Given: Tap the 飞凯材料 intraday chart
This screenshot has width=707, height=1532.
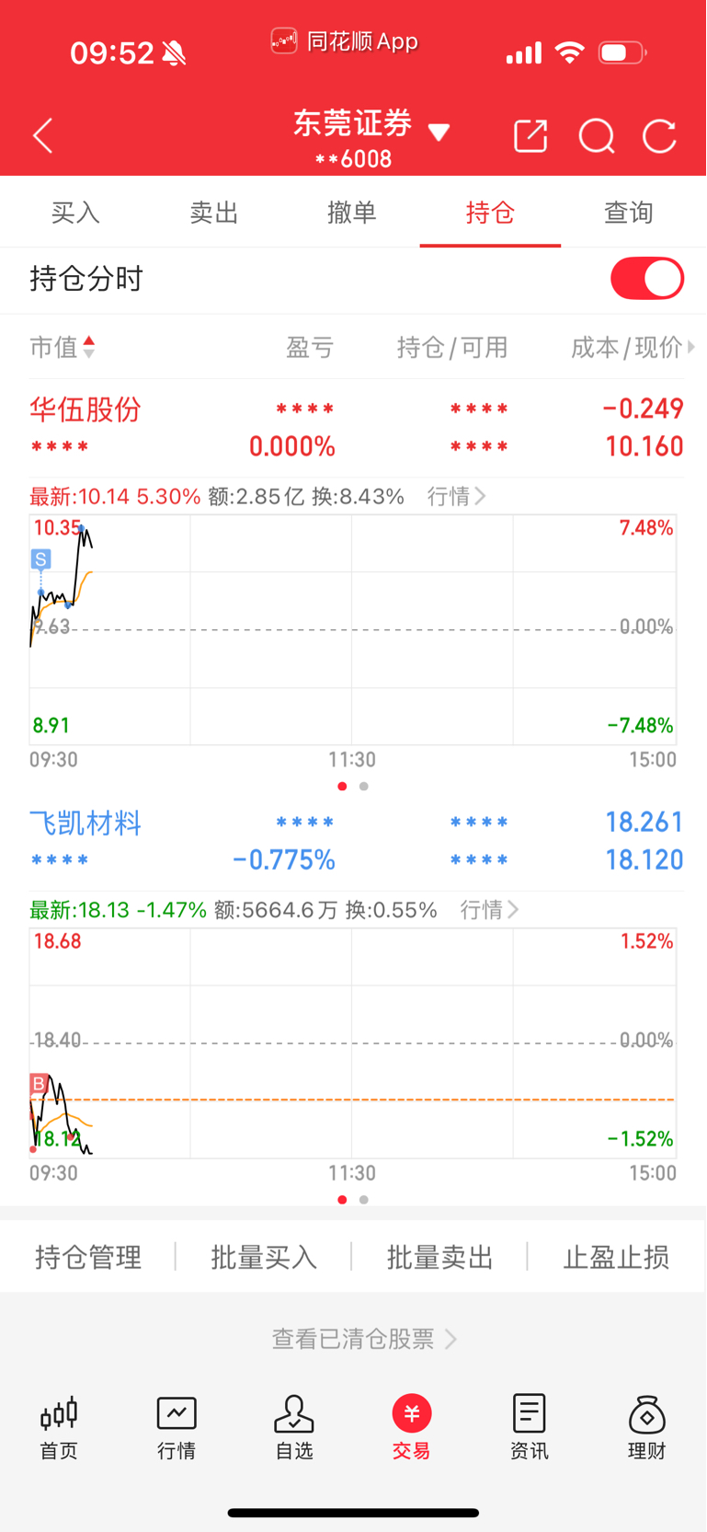Looking at the screenshot, I should (353, 1043).
